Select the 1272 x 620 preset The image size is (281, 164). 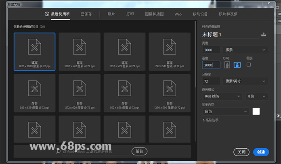coord(79,93)
